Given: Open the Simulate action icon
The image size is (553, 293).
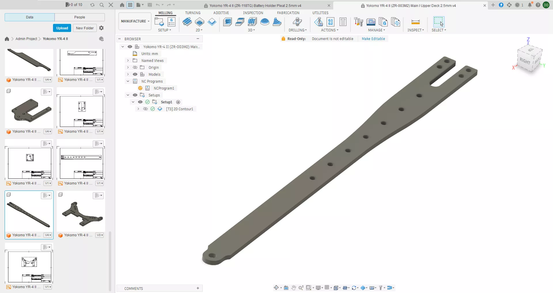Looking at the screenshot, I should [x=319, y=22].
